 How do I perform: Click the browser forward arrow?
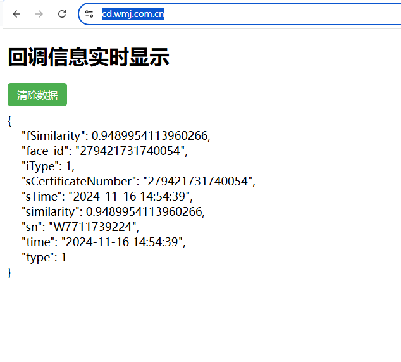pos(39,14)
